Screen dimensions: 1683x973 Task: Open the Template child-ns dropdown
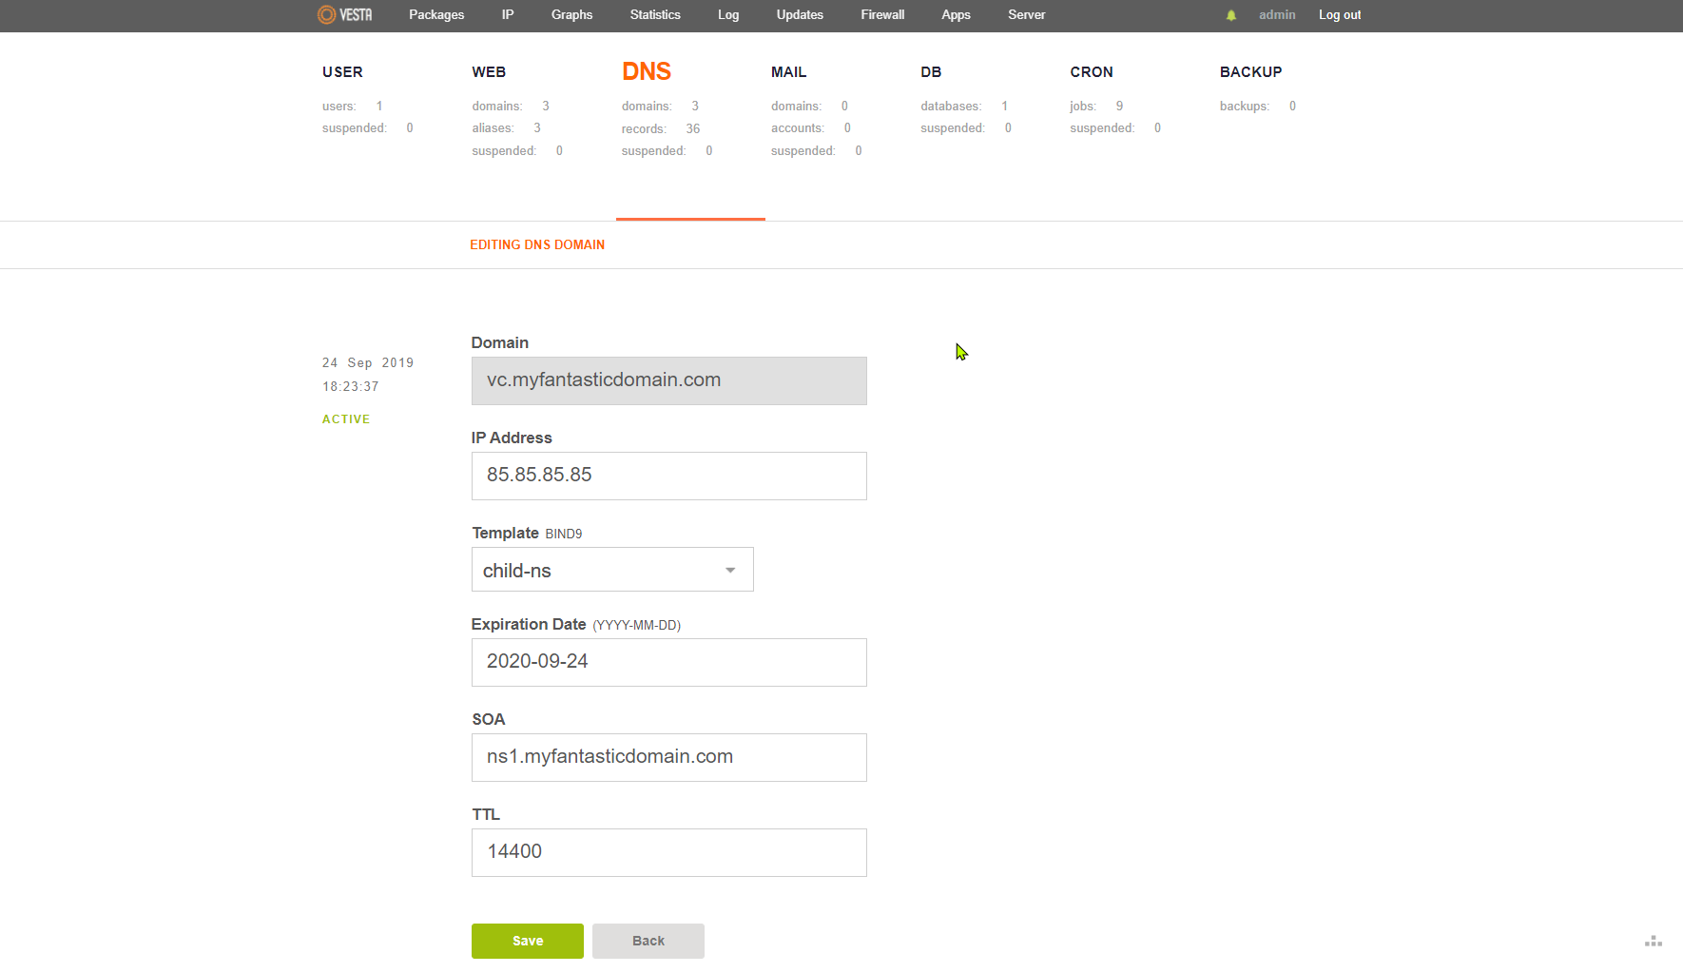click(x=612, y=570)
